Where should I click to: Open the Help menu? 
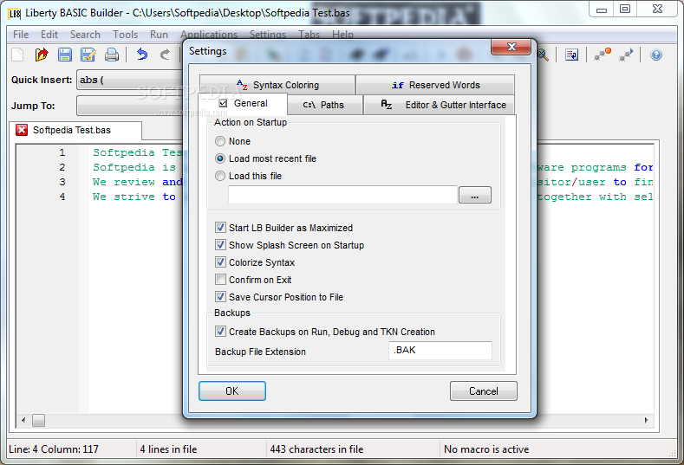[x=343, y=35]
